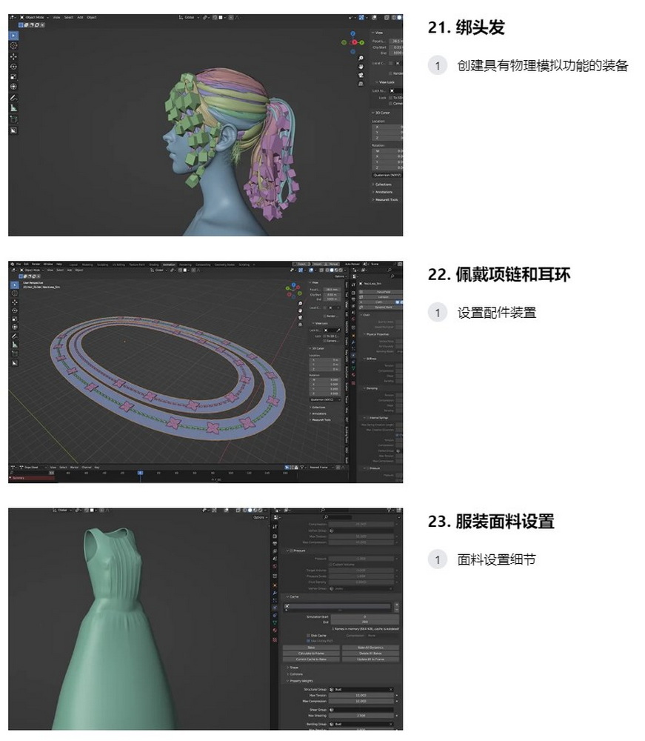Screen dimensions: 645x741
Task: Open the Physics properties tab in dress screenshot
Action: pyautogui.click(x=275, y=608)
